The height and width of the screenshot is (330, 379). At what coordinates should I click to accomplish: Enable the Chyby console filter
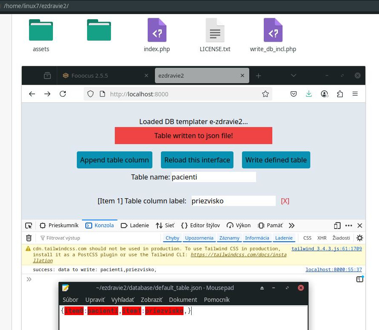[x=172, y=238]
